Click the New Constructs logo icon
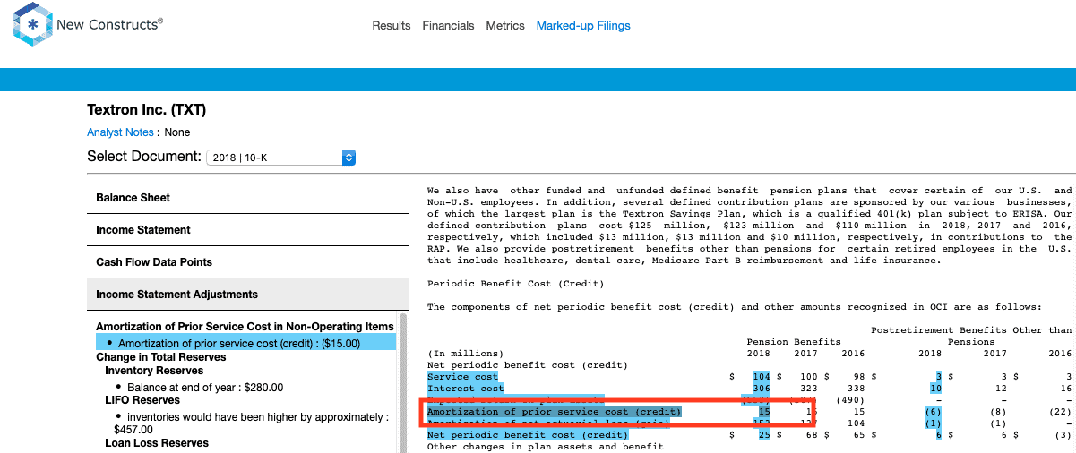This screenshot has height=453, width=1076. click(32, 25)
